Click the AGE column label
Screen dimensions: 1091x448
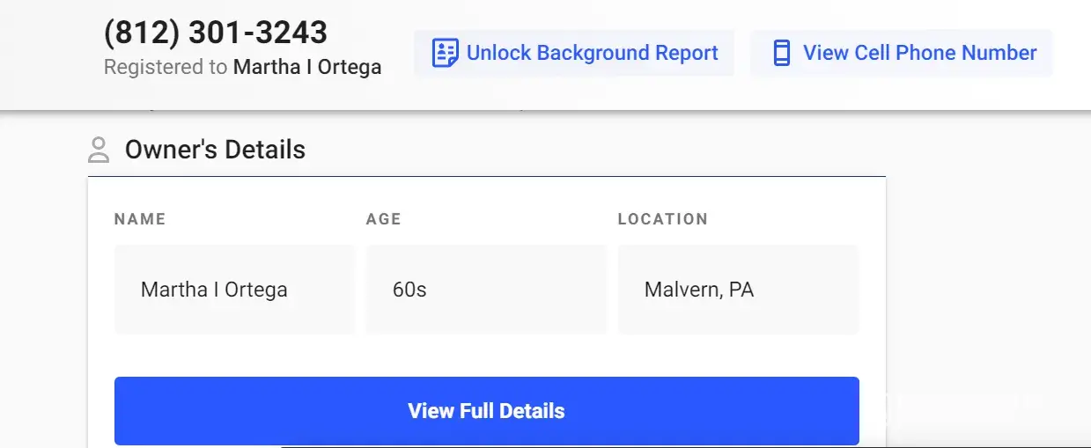point(383,219)
